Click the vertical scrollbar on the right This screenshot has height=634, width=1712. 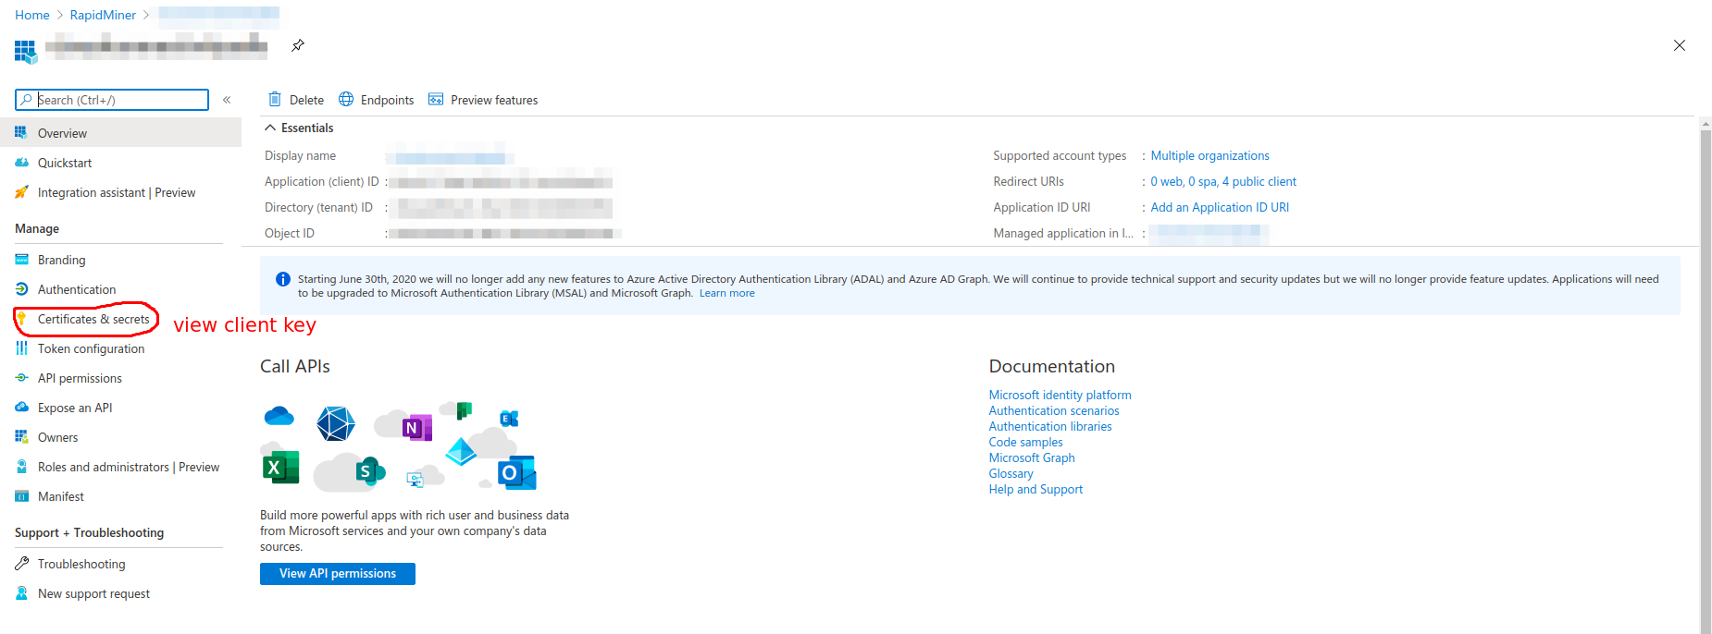tap(1705, 370)
